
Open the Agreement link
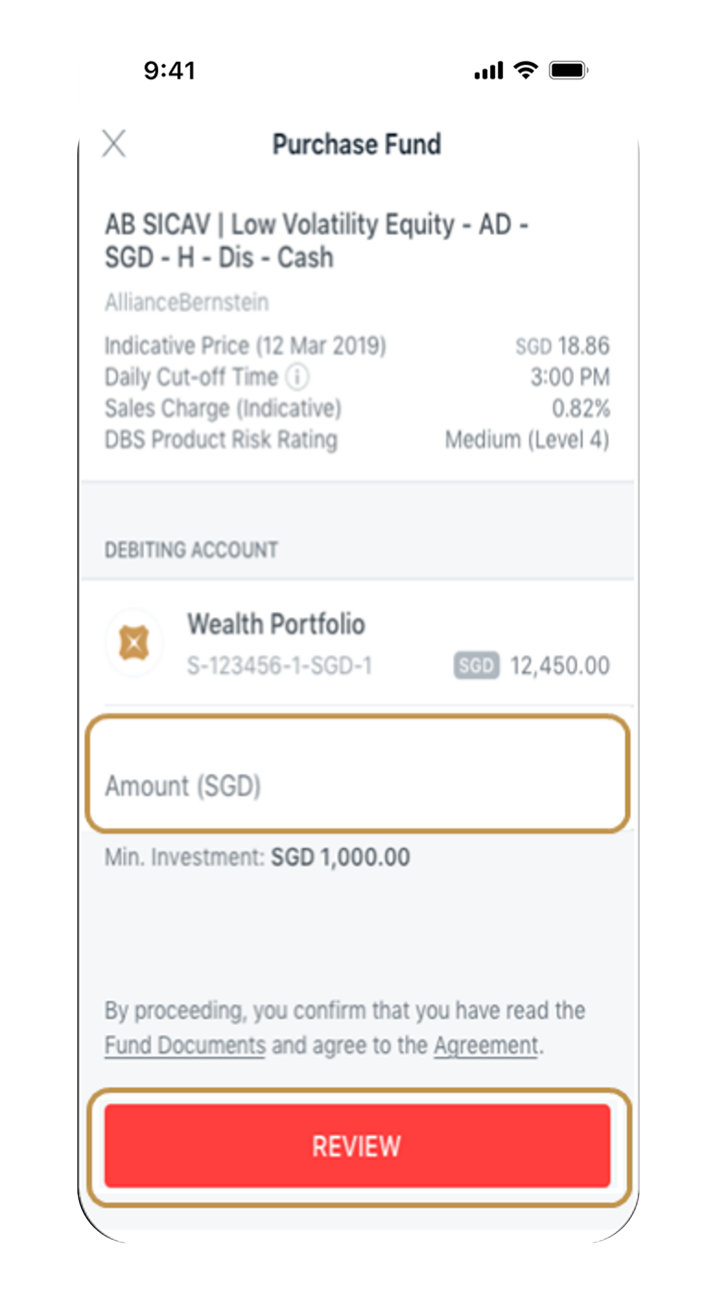(x=486, y=1046)
